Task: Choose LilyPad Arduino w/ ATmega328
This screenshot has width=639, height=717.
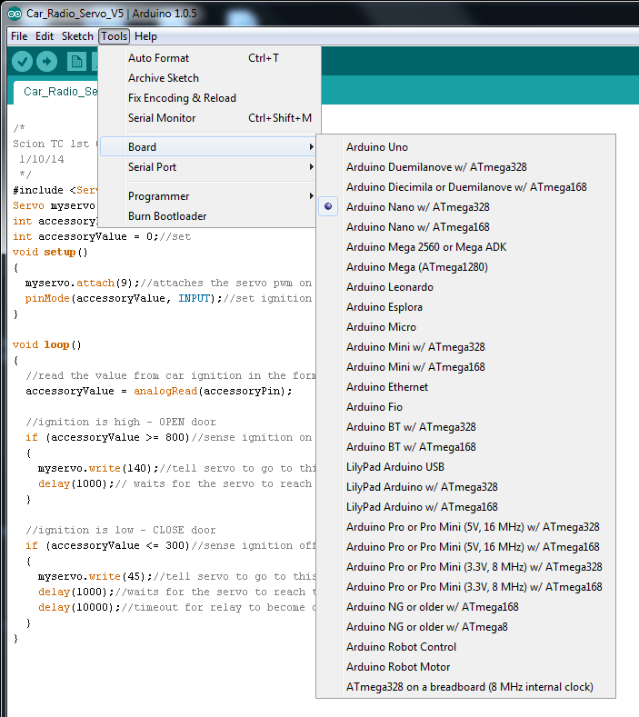Action: 465,487
